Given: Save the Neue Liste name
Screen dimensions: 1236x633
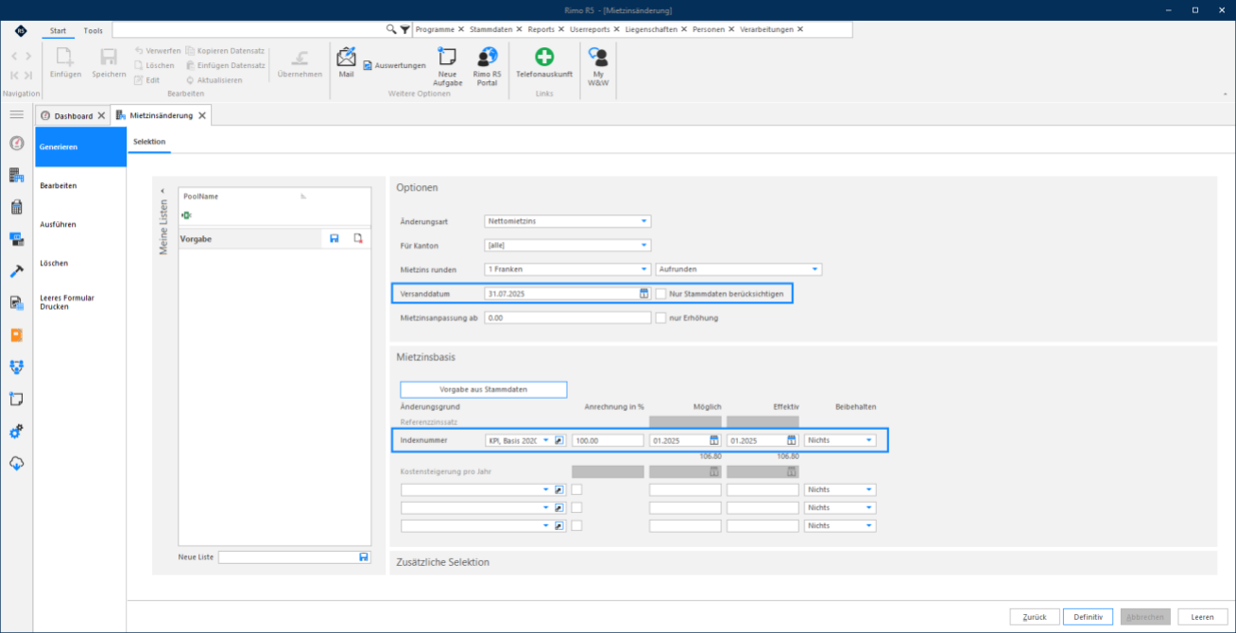Looking at the screenshot, I should (x=364, y=557).
